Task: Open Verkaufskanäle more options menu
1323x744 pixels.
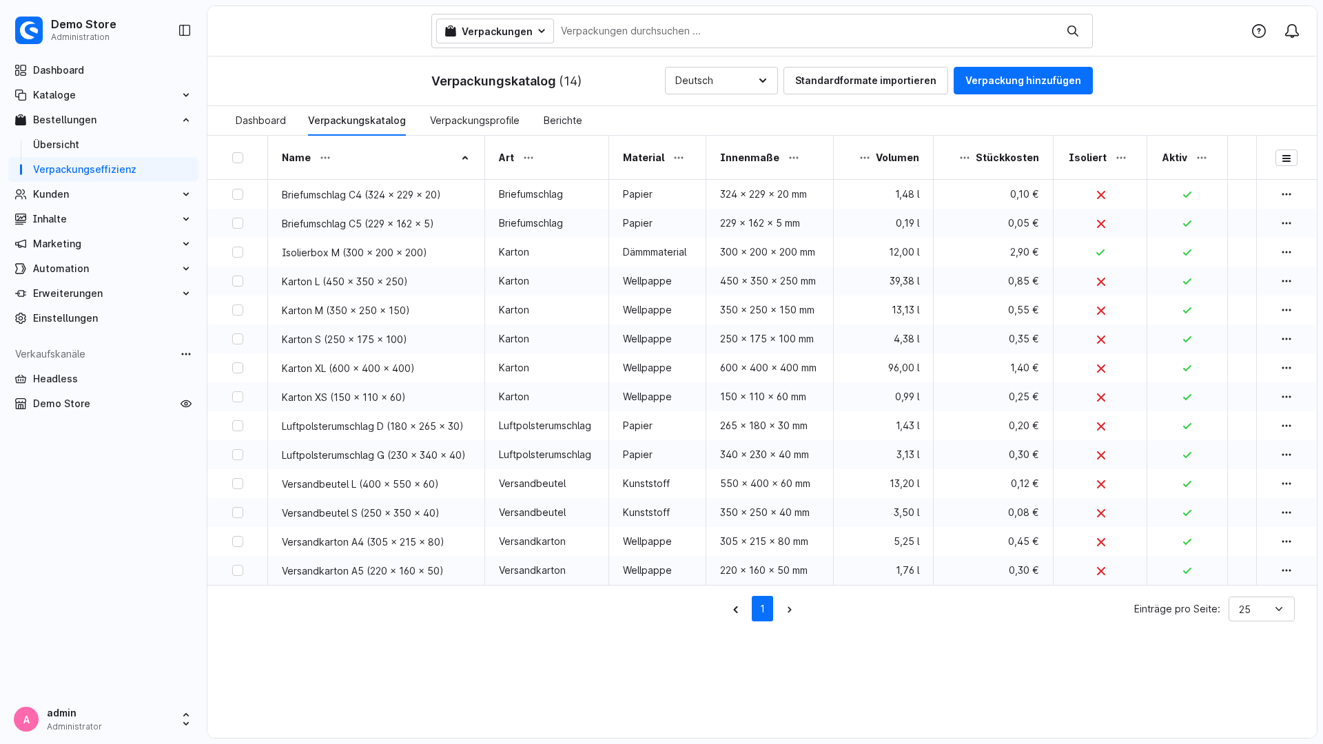Action: tap(186, 354)
